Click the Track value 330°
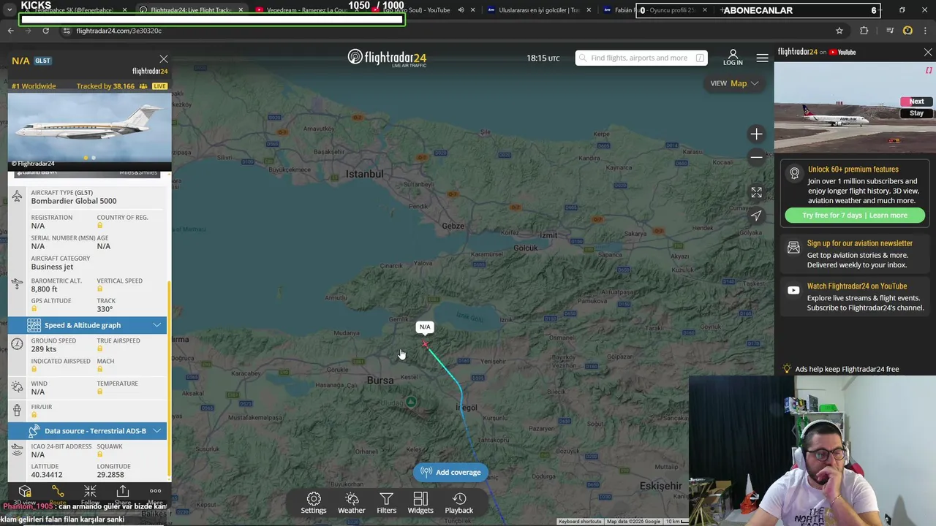 [105, 309]
